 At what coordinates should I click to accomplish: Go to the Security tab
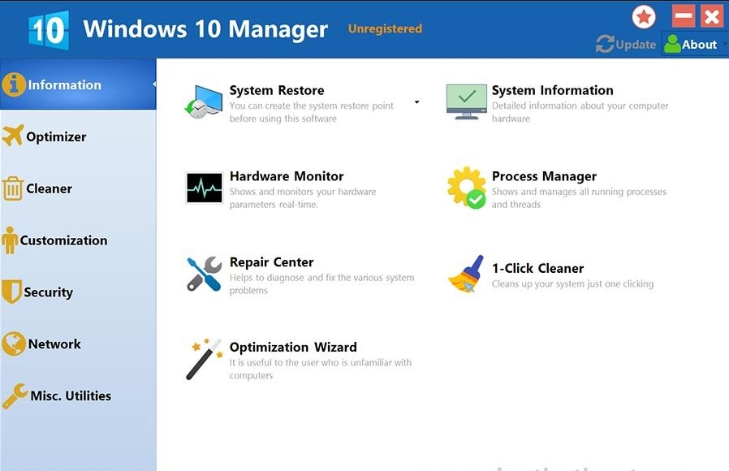78,292
